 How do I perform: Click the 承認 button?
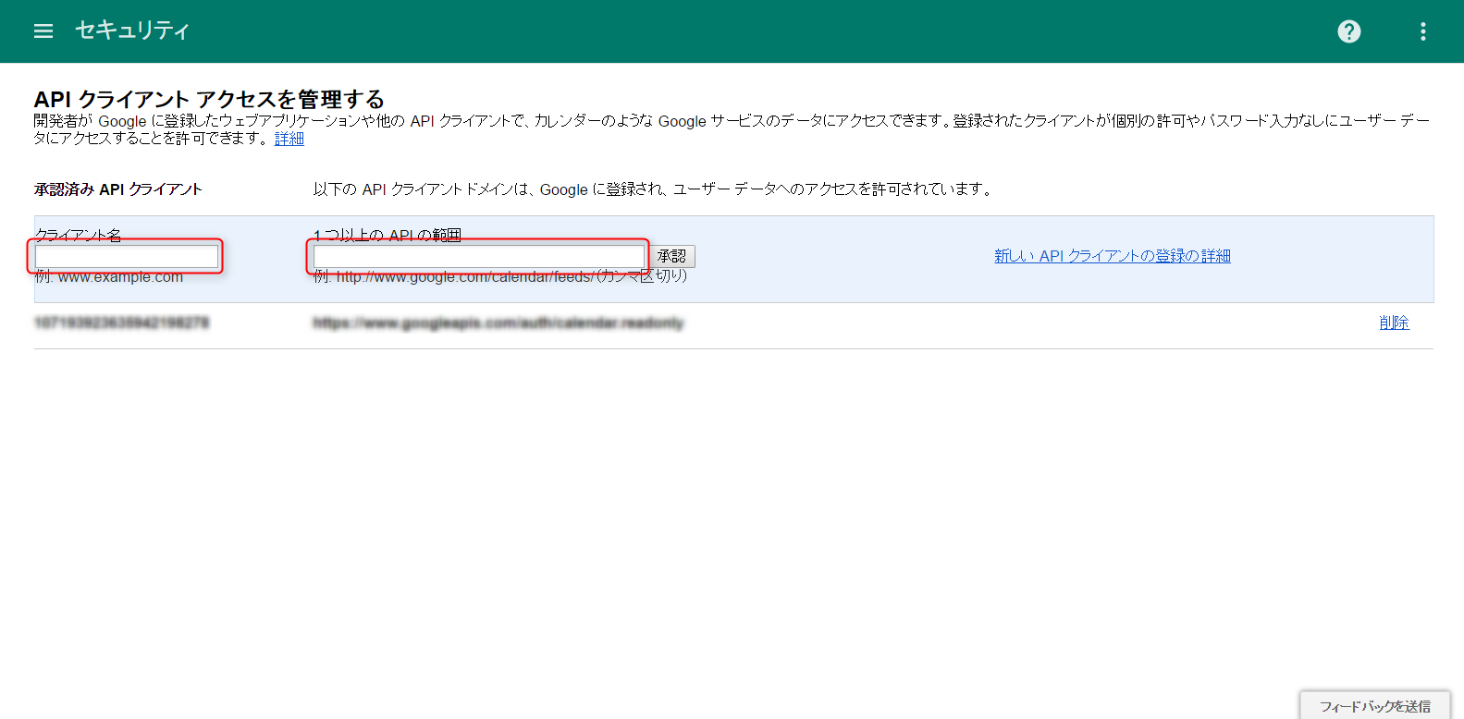(671, 256)
